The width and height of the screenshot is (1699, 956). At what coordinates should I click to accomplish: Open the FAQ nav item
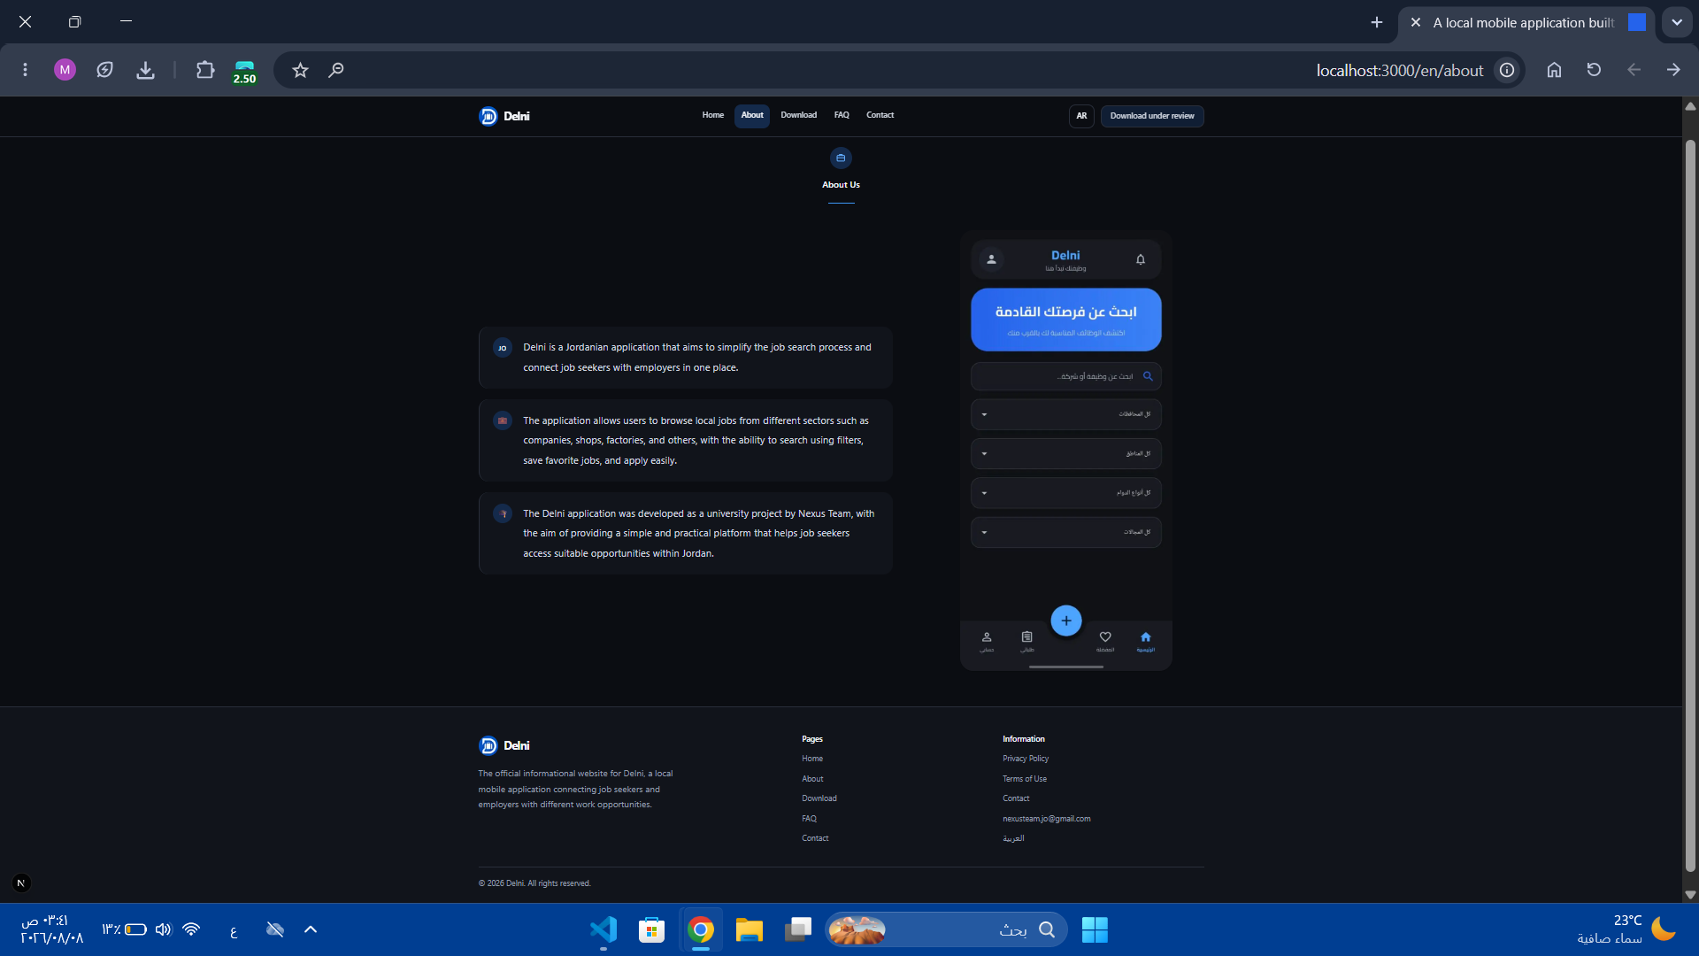[x=842, y=115]
